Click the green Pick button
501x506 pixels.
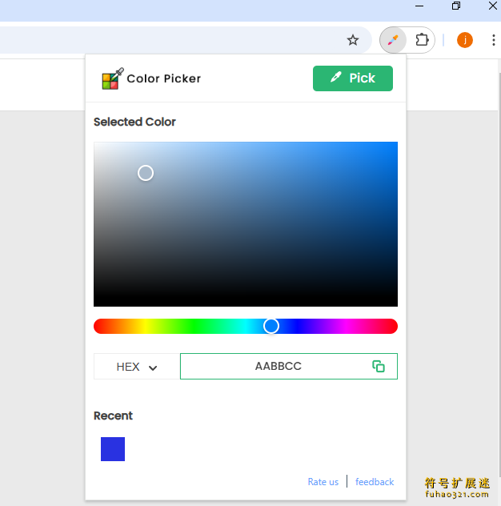click(353, 78)
